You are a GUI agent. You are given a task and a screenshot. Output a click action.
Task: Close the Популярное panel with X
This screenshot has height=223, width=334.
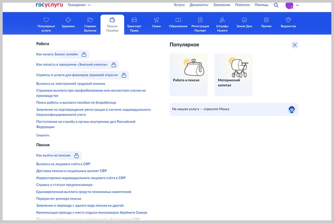click(x=295, y=45)
